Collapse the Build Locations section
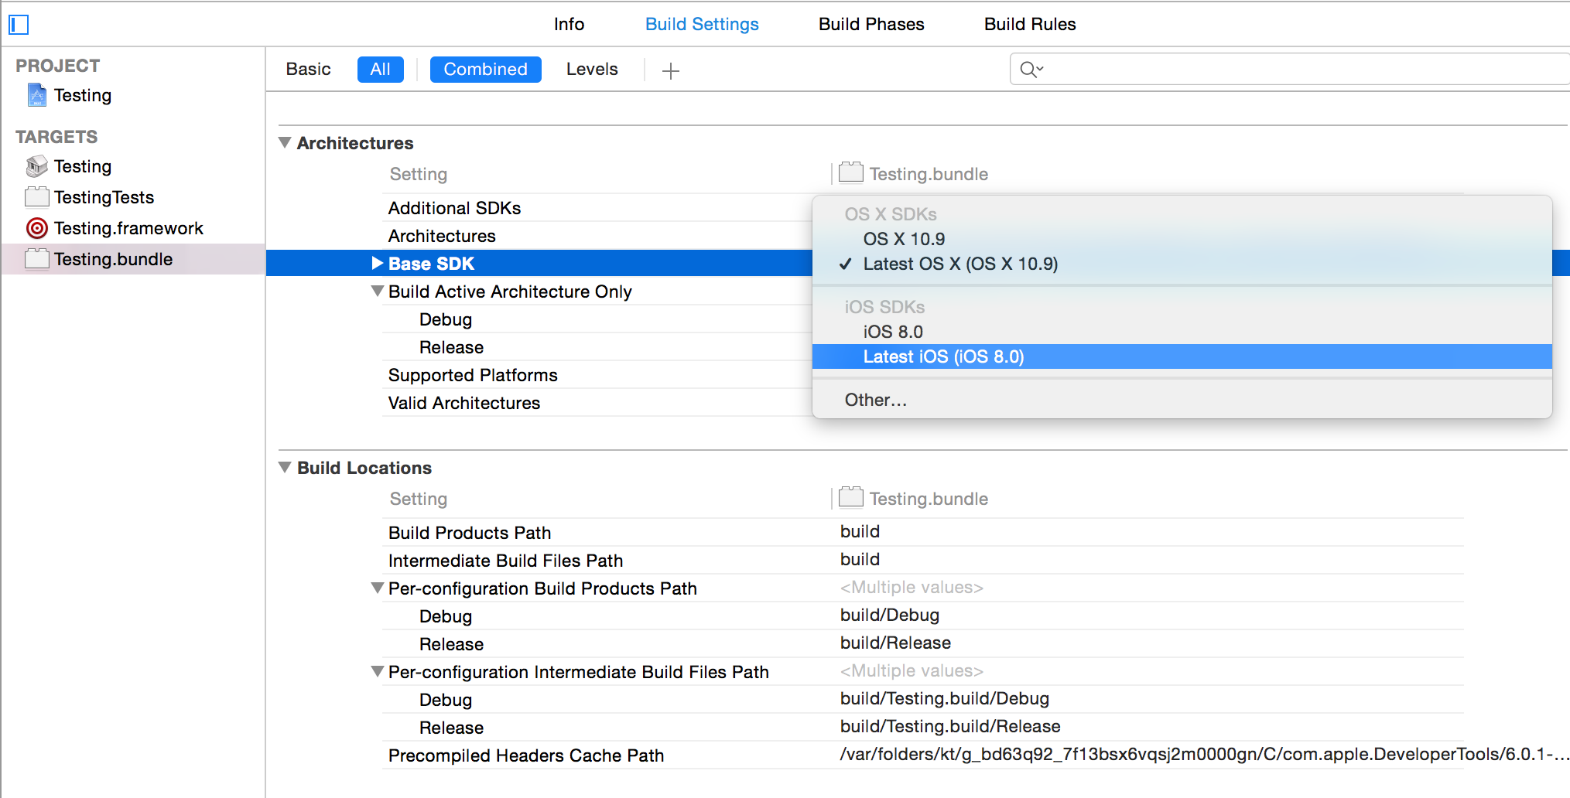The width and height of the screenshot is (1570, 798). coord(285,468)
